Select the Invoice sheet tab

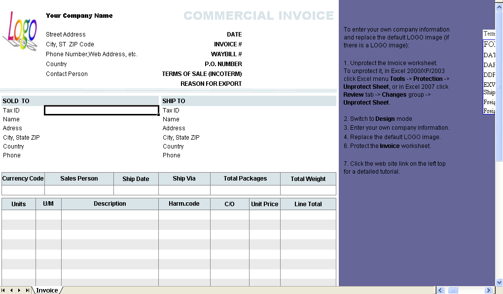click(x=47, y=290)
